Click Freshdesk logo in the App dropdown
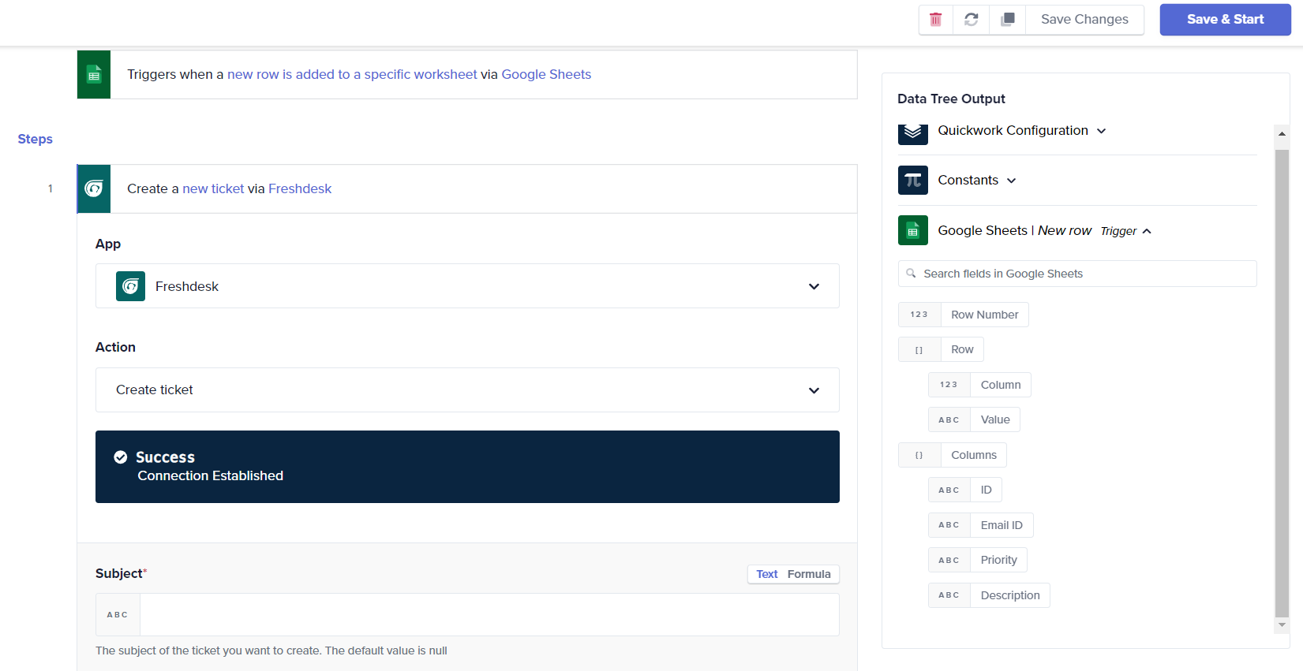The width and height of the screenshot is (1303, 671). 130,286
